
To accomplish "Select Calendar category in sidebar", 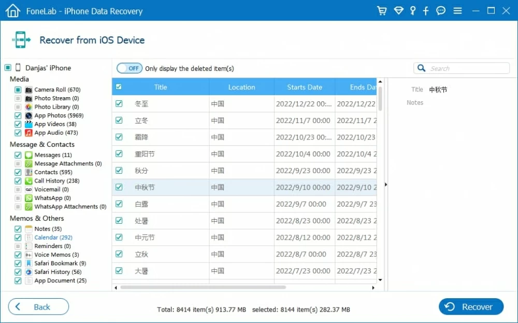I will (53, 238).
